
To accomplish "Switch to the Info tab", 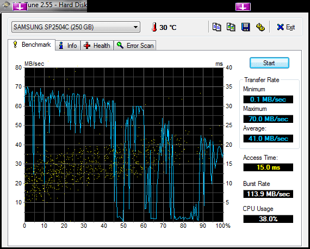I will (x=68, y=46).
